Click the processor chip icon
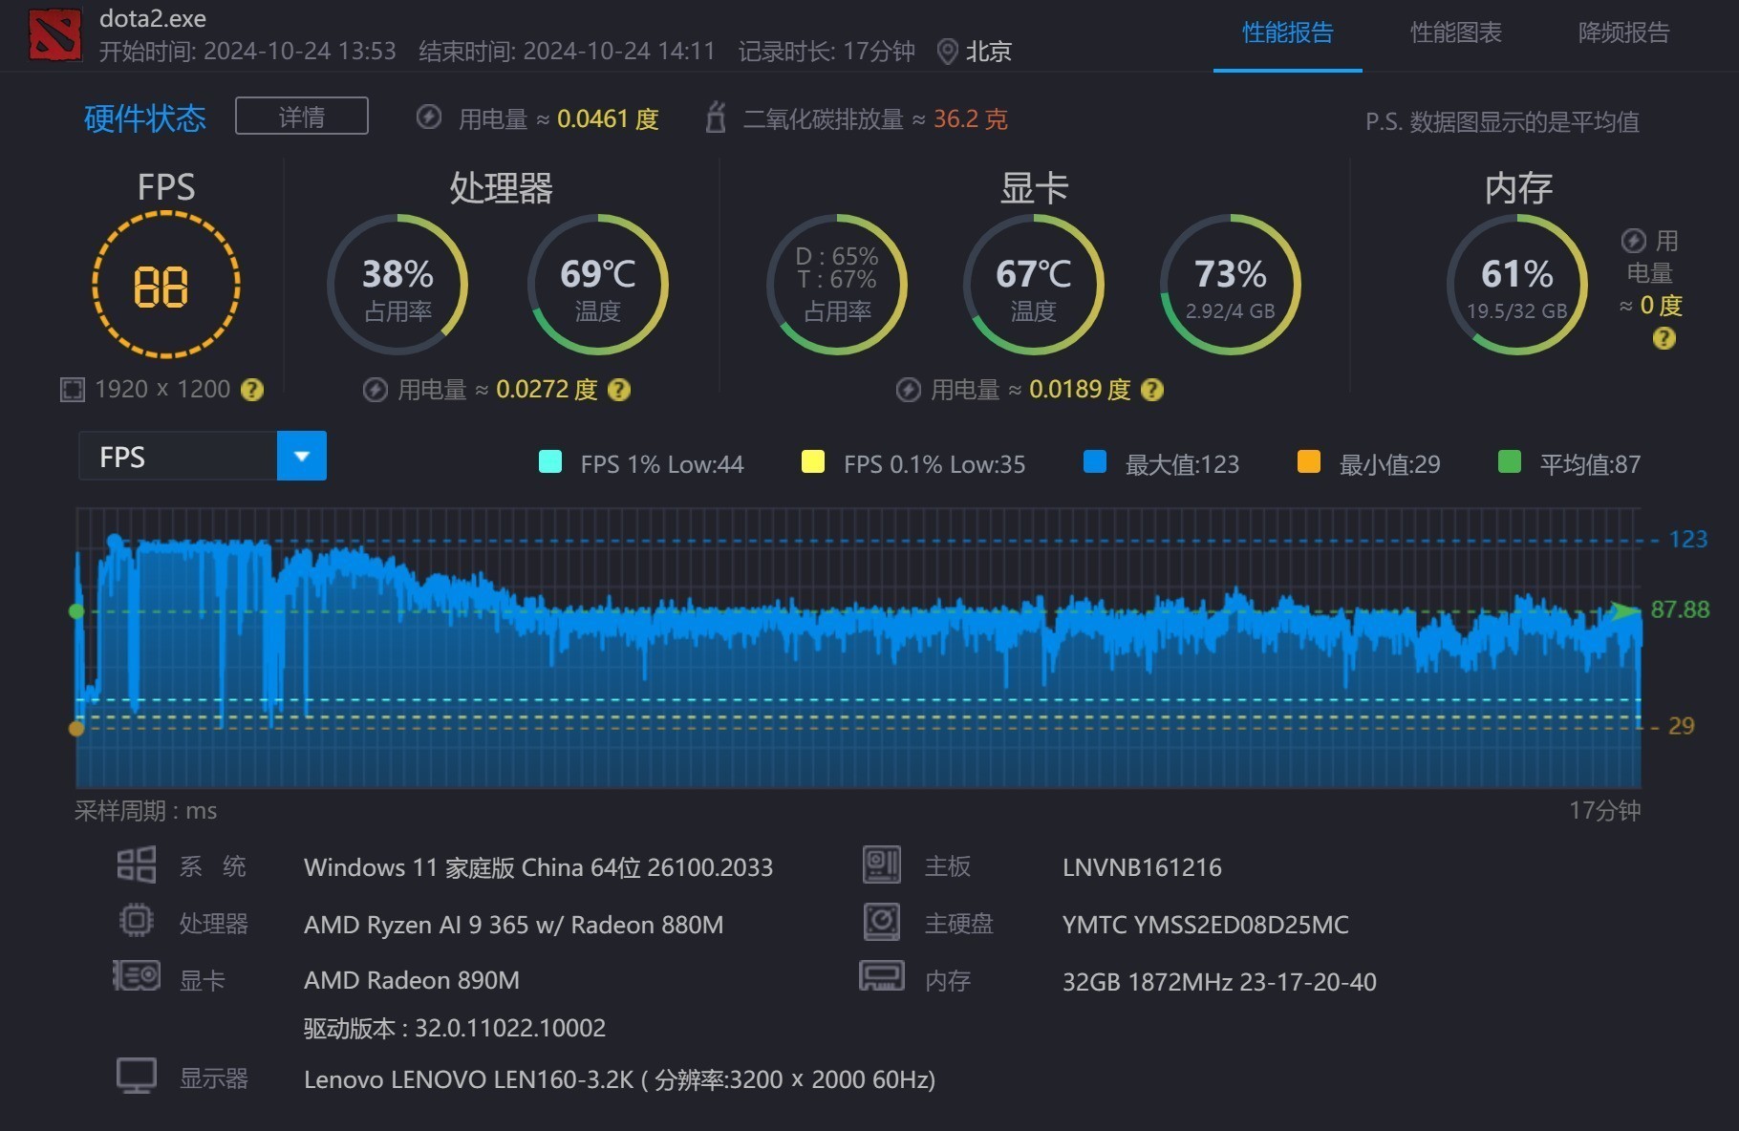This screenshot has height=1131, width=1739. [136, 921]
